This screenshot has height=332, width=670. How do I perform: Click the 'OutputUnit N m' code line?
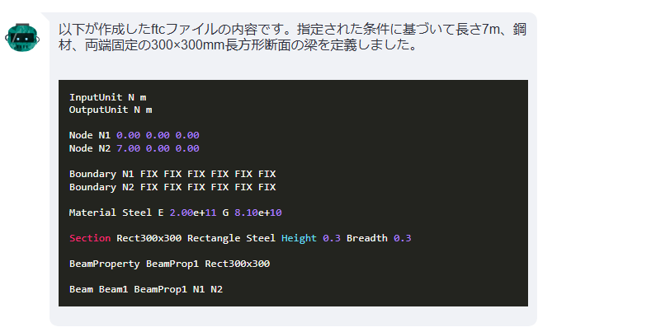pos(111,110)
